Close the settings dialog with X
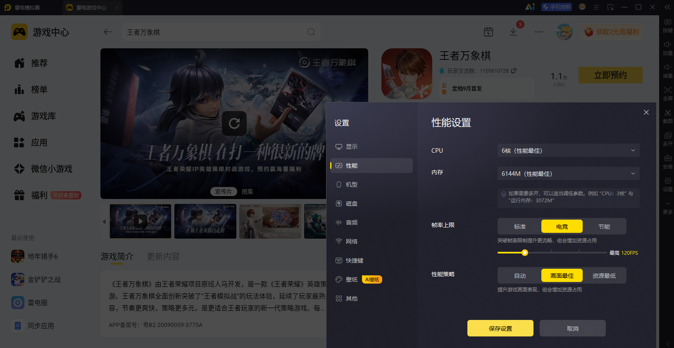This screenshot has width=674, height=348. pyautogui.click(x=646, y=112)
